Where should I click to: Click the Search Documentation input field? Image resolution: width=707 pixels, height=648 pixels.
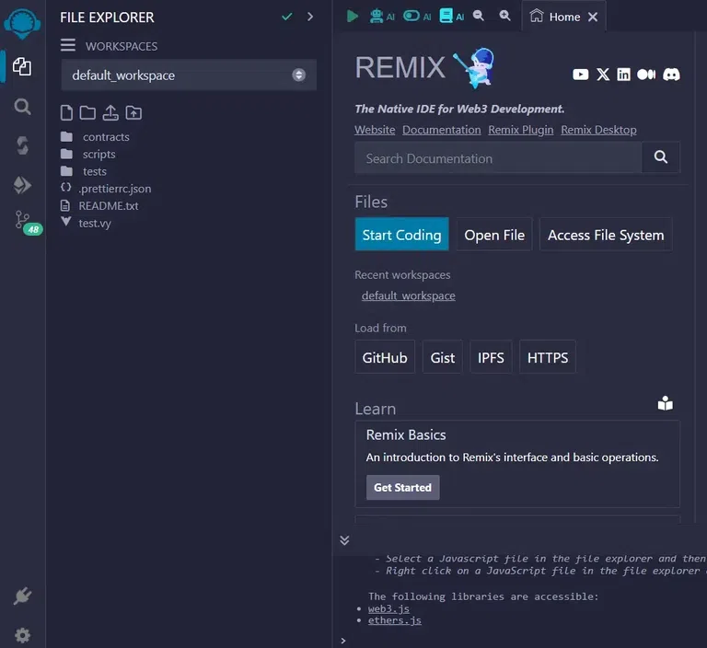(x=498, y=157)
